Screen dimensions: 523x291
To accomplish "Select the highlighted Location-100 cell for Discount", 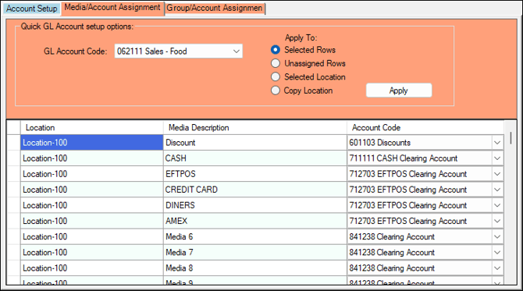I will pos(92,143).
